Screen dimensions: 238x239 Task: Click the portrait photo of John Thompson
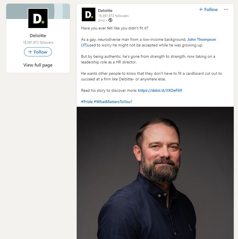click(x=155, y=173)
